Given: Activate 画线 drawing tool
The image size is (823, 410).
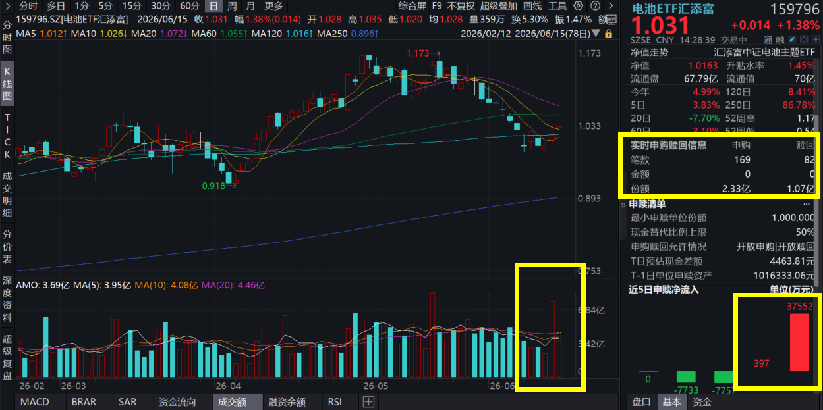Looking at the screenshot, I should pos(532,5).
